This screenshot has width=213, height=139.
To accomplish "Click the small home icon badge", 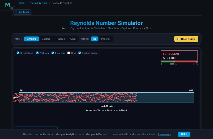I will point(12,8).
